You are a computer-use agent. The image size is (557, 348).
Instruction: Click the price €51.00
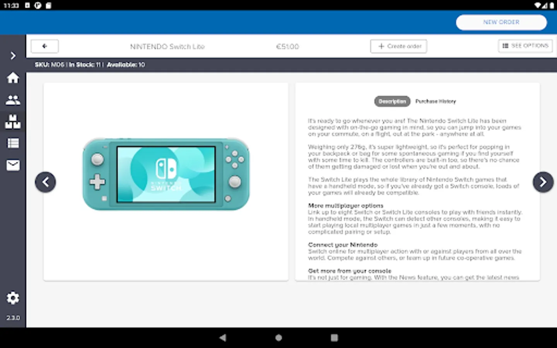click(x=287, y=46)
